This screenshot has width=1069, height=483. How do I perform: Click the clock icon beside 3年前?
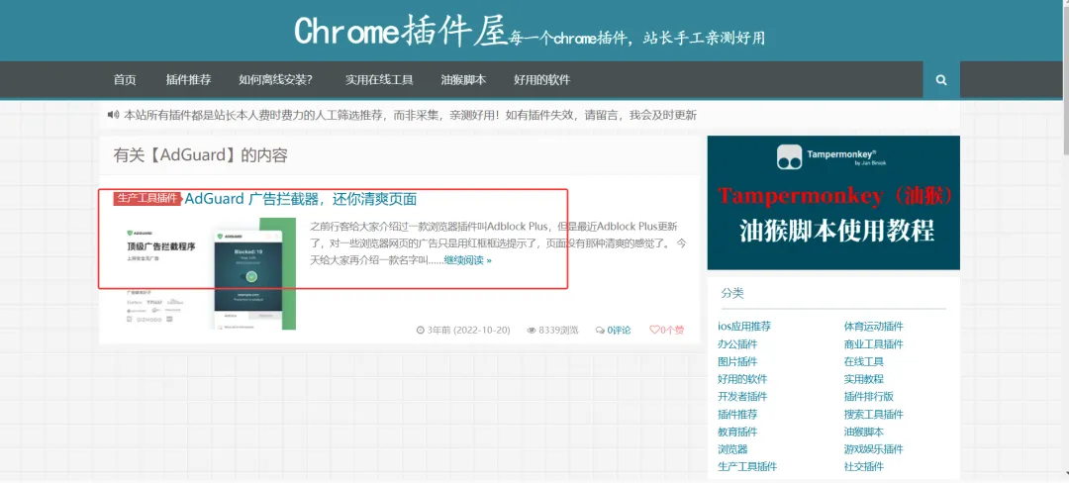[x=421, y=330]
